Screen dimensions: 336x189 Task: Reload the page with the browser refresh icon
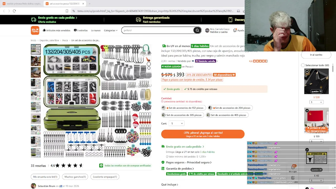[x=14, y=11]
